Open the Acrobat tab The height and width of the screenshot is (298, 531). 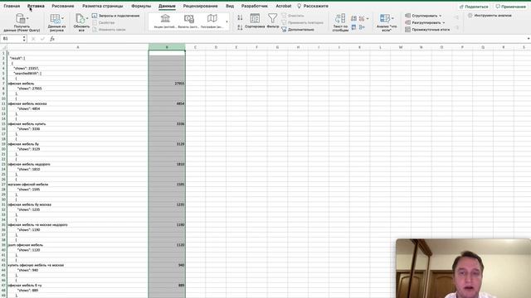pos(284,6)
